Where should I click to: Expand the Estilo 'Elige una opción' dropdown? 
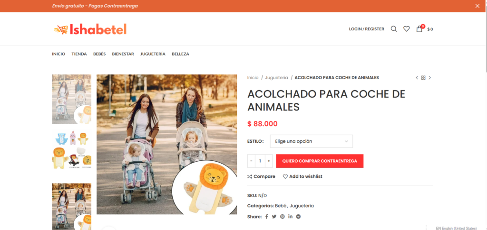pyautogui.click(x=311, y=141)
